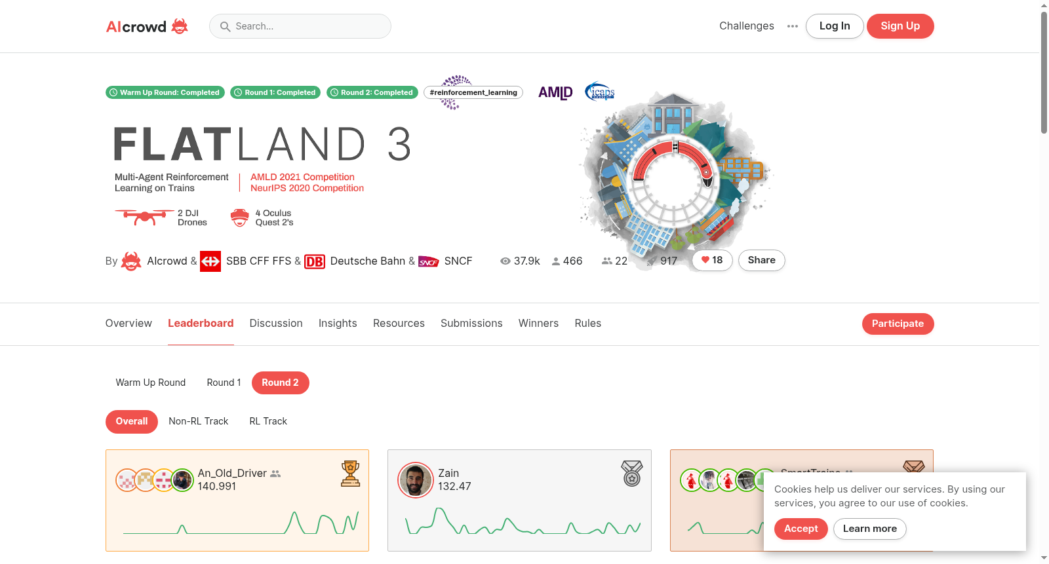The image size is (1049, 564).
Task: Select the Warm Up Round leaderboard
Action: pyautogui.click(x=151, y=383)
